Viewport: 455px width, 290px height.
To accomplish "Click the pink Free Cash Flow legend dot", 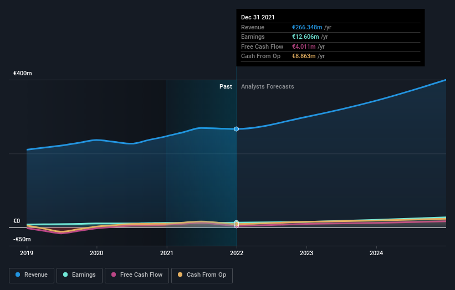I will point(114,275).
